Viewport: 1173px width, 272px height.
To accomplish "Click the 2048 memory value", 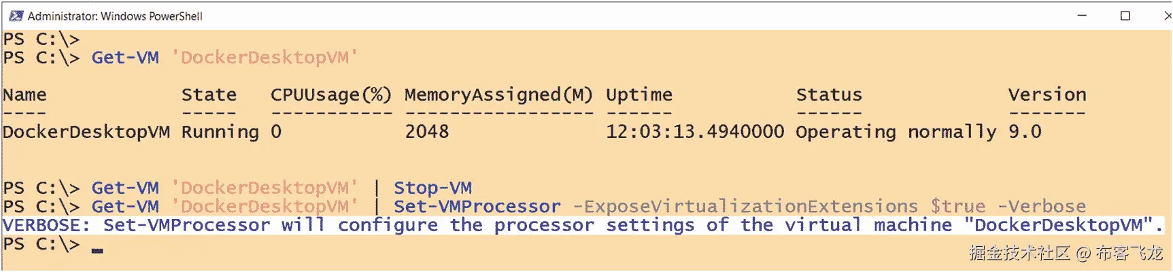I will (427, 132).
